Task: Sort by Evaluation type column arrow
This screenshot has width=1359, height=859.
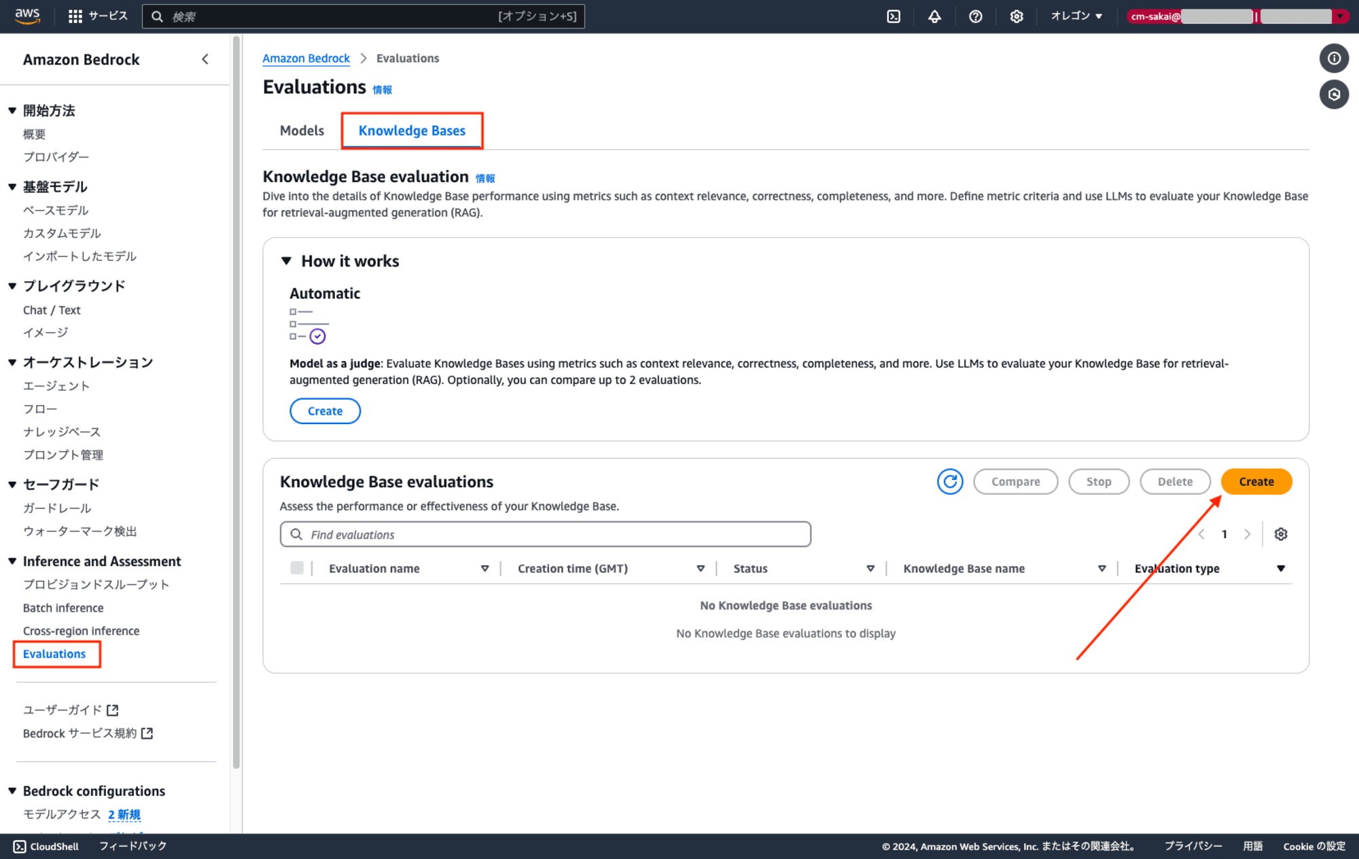Action: coord(1281,569)
